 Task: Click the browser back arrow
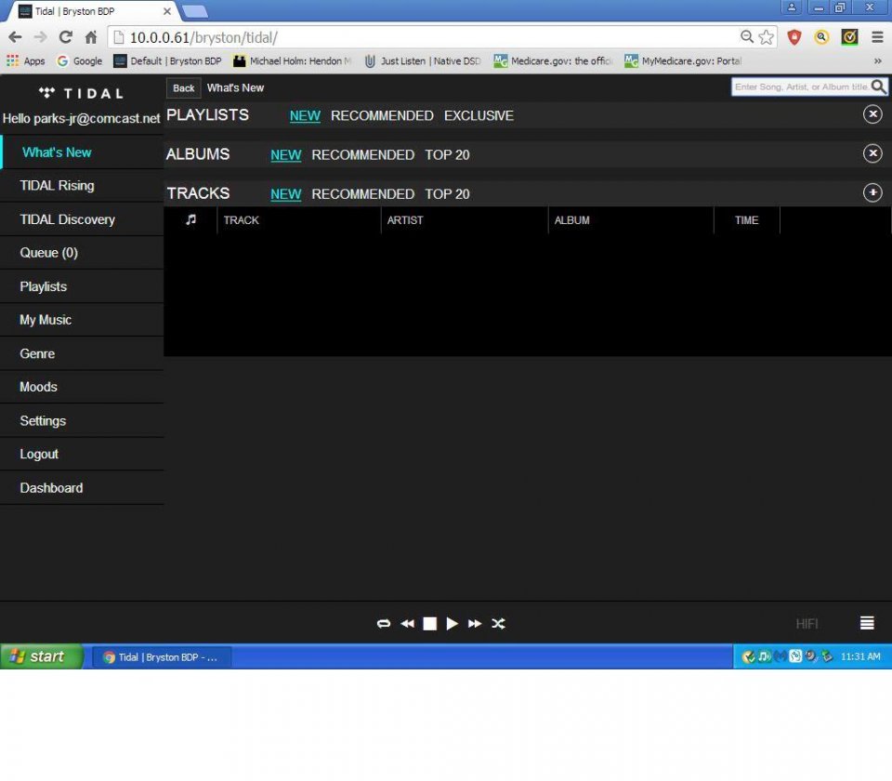pos(16,37)
